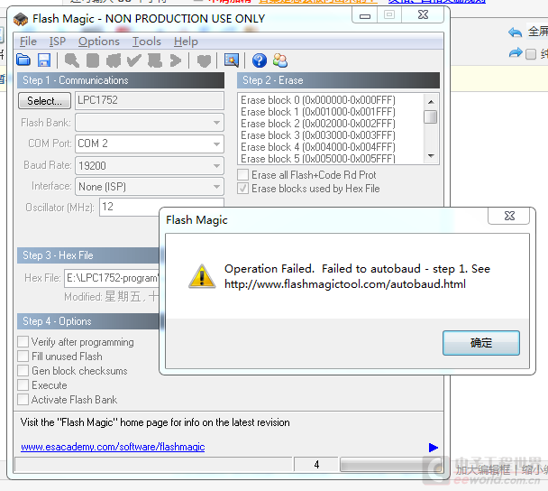This screenshot has height=491, width=548.
Task: Click the grayed magnifier toolbar icon
Action: 71,60
